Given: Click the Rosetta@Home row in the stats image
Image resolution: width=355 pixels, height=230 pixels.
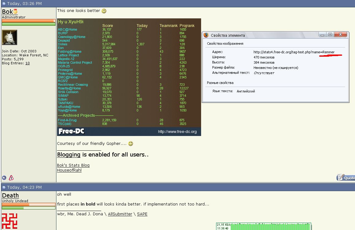Looking at the screenshot, I should point(123,88).
